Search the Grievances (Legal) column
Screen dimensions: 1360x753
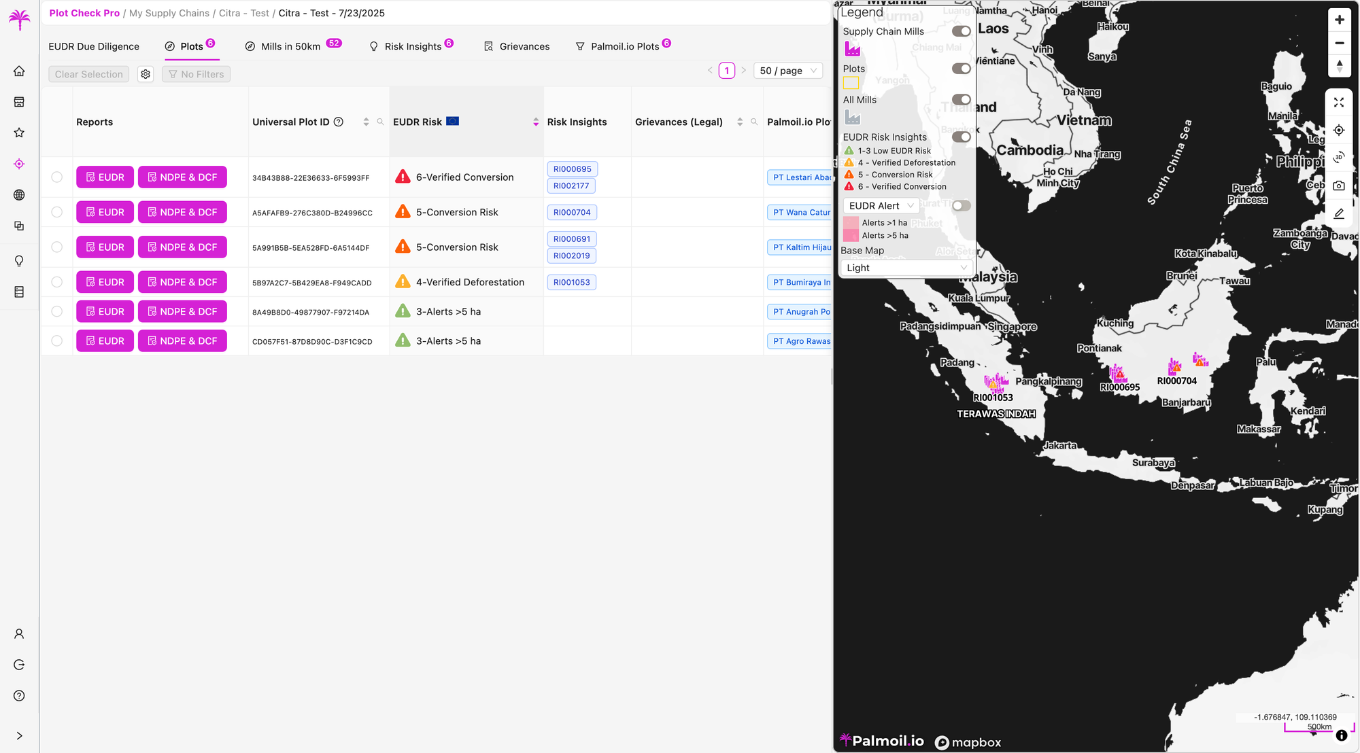click(x=754, y=122)
